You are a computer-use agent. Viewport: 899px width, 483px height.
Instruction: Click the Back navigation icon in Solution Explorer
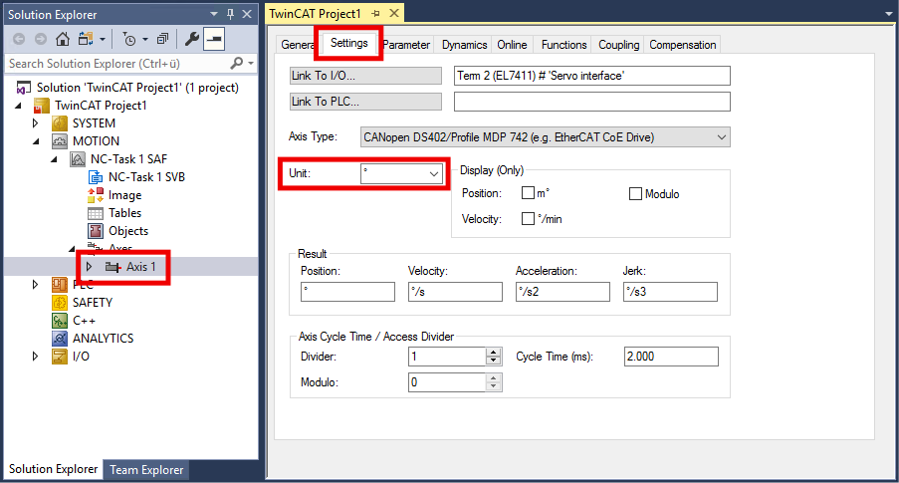pos(19,39)
